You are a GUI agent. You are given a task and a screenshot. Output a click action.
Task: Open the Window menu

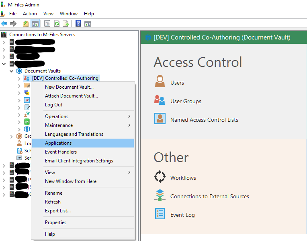(69, 14)
